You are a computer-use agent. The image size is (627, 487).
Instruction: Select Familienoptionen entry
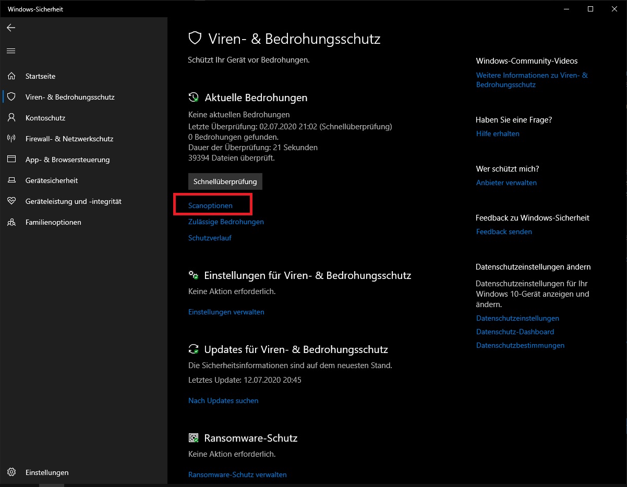pyautogui.click(x=83, y=222)
